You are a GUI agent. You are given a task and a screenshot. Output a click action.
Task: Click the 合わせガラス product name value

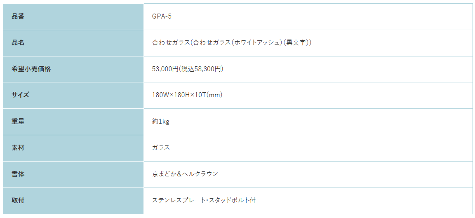point(232,43)
